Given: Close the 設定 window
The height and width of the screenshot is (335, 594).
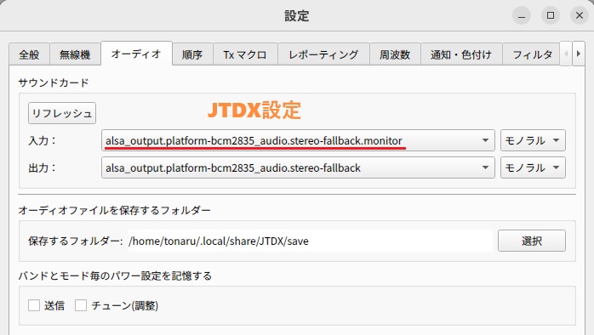Looking at the screenshot, I should (580, 15).
